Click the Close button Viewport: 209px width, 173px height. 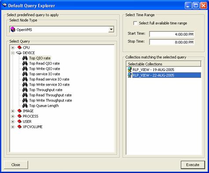16,165
